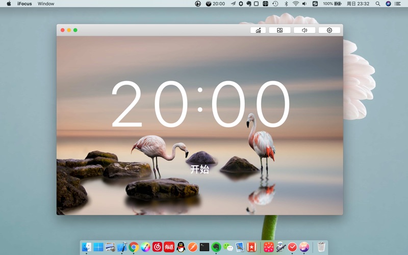The image size is (408, 255).
Task: Open Notification Center list icon
Action: [398, 4]
